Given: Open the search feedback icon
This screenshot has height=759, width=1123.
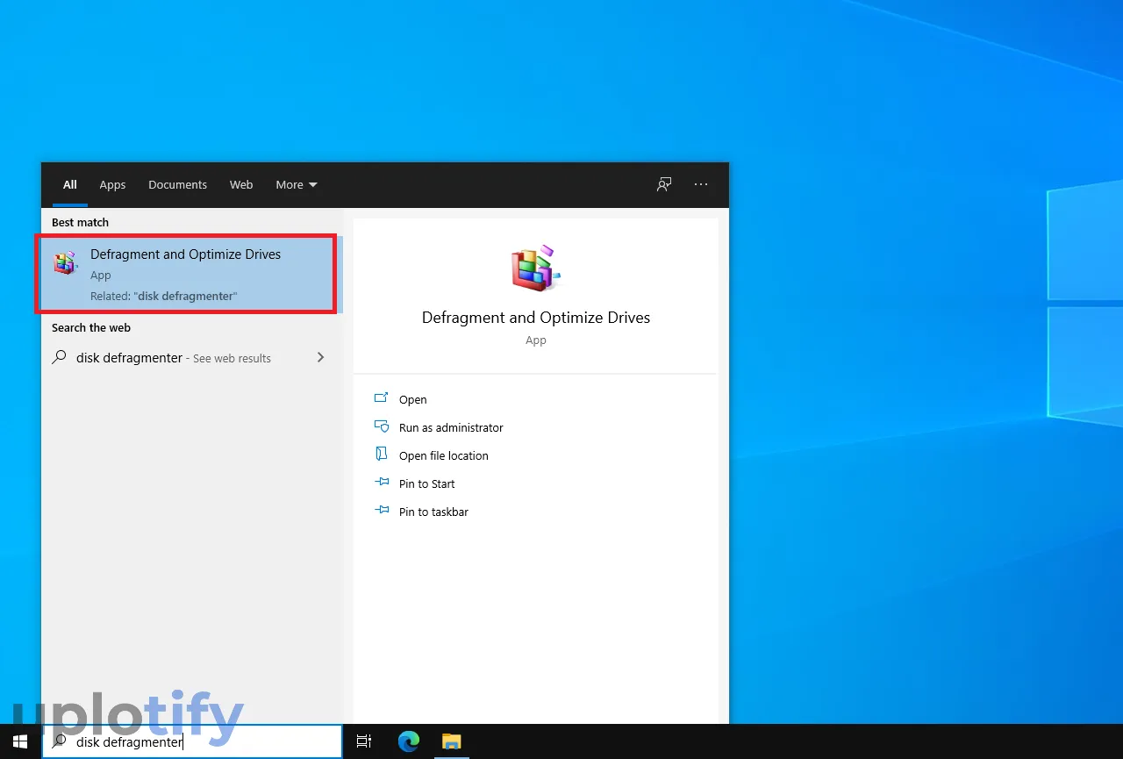Looking at the screenshot, I should point(664,184).
